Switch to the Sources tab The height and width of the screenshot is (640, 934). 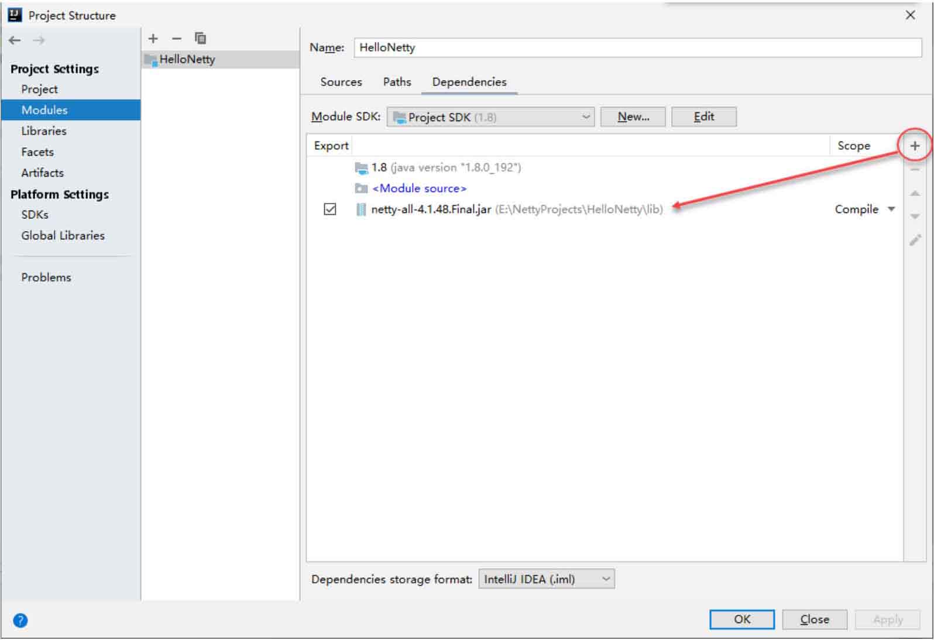click(341, 82)
